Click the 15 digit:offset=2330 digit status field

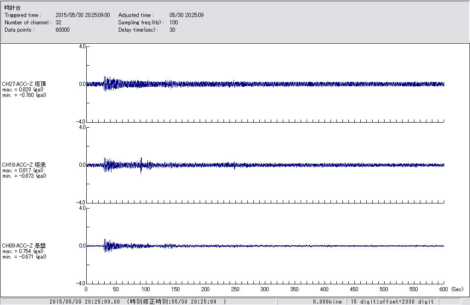tap(392, 302)
